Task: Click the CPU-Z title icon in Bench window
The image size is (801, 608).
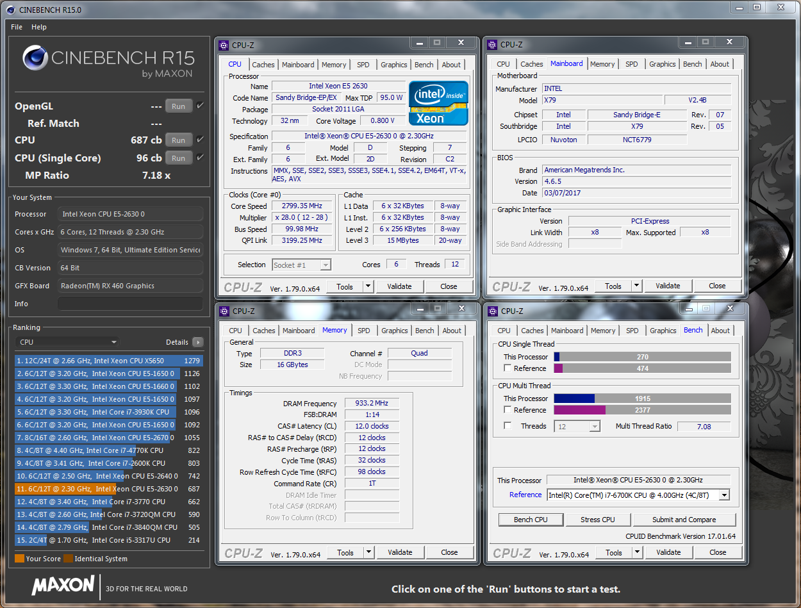Action: pos(492,311)
